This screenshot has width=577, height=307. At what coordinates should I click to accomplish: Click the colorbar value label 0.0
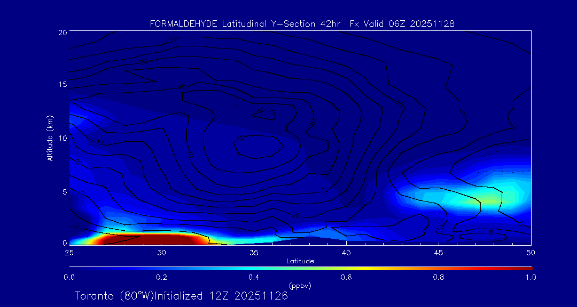point(69,278)
